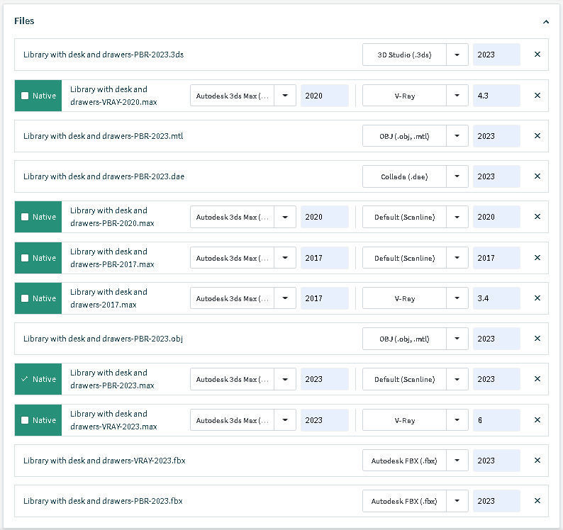Remove the PBR-2023.mtl file
Viewport: 563px width, 530px height.
pos(537,136)
